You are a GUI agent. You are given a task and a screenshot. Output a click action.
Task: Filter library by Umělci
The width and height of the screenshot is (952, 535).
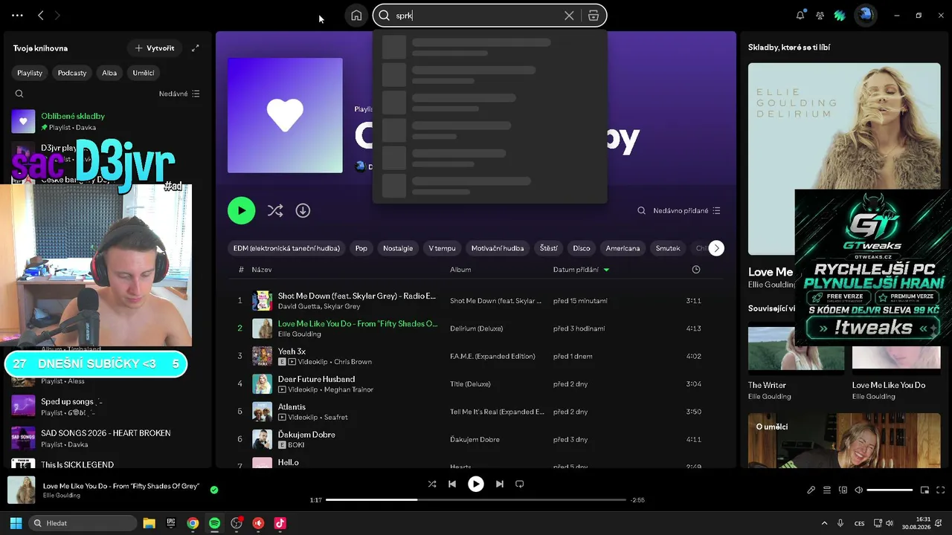pos(144,73)
